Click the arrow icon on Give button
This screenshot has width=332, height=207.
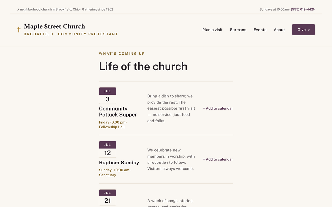tap(309, 30)
